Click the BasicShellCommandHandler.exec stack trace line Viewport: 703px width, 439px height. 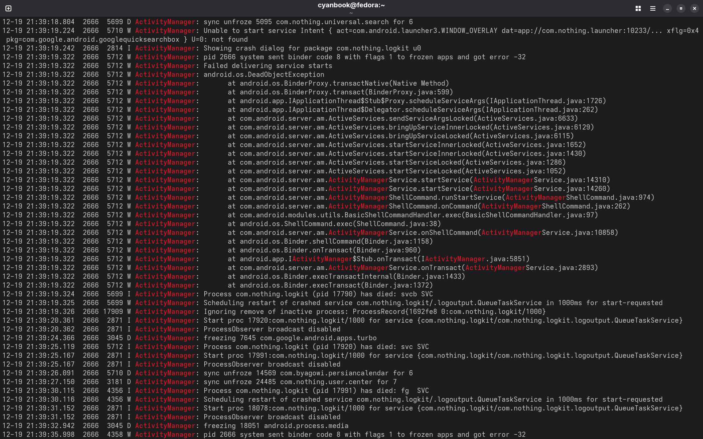tap(413, 215)
